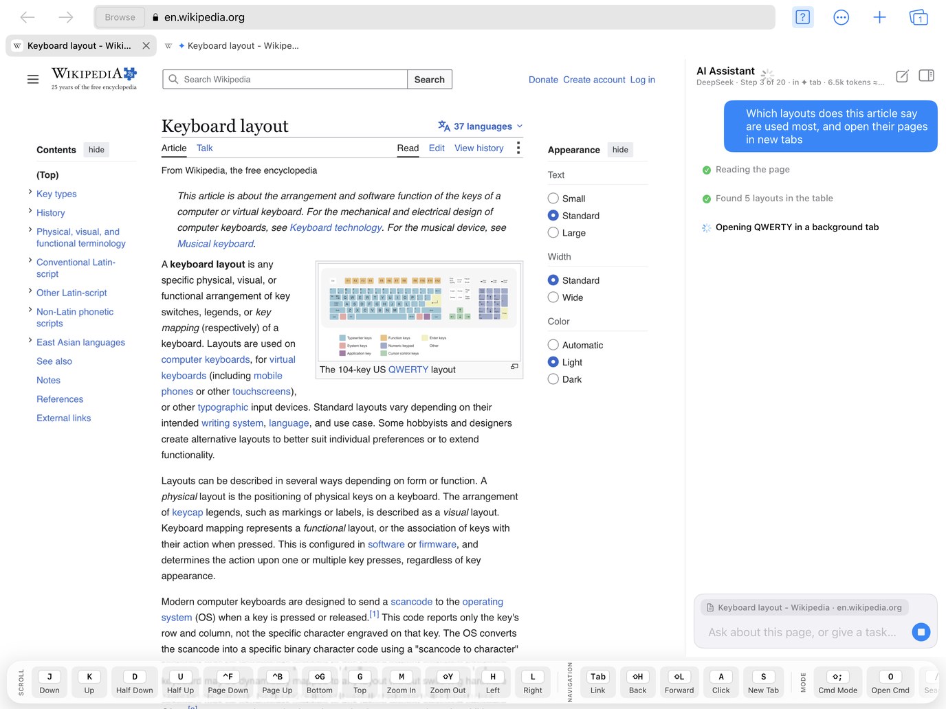Click the Zoom Out shortcut key

point(448,682)
